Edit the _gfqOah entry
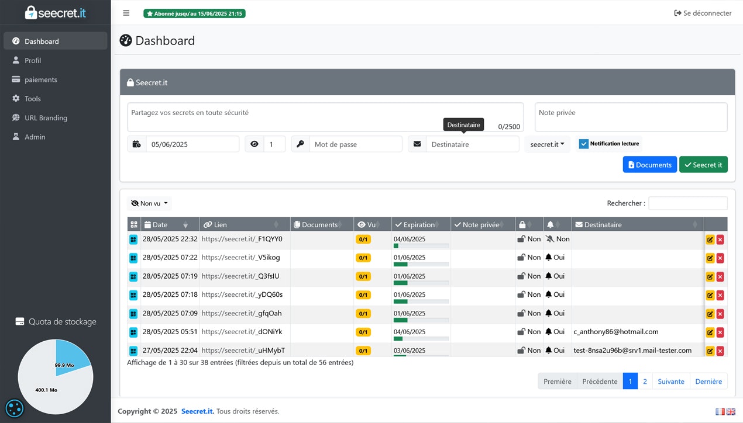The height and width of the screenshot is (423, 743). pyautogui.click(x=710, y=314)
